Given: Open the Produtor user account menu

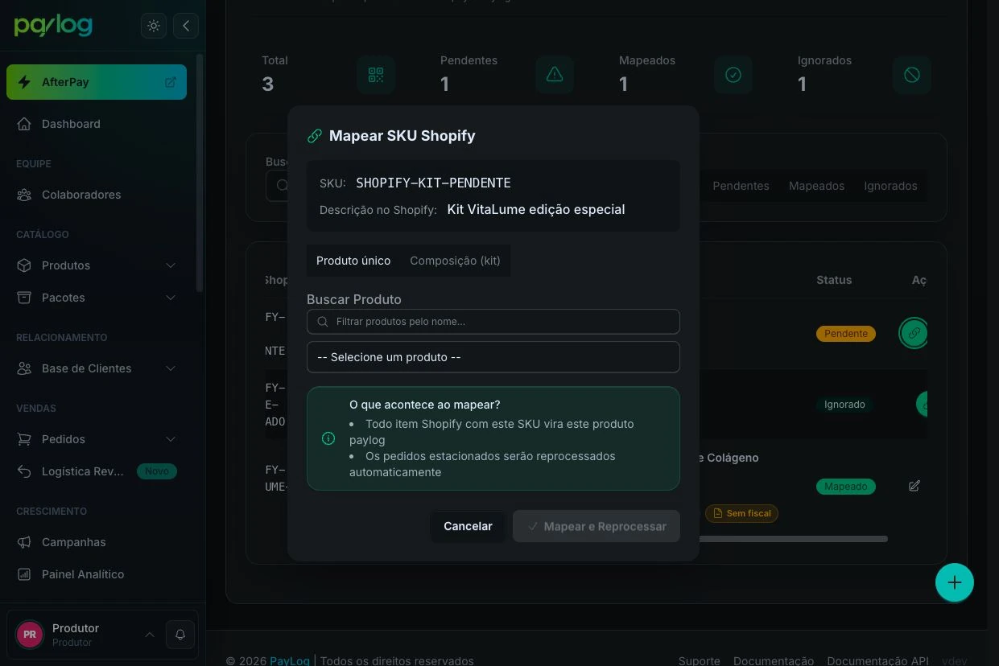Looking at the screenshot, I should 85,635.
